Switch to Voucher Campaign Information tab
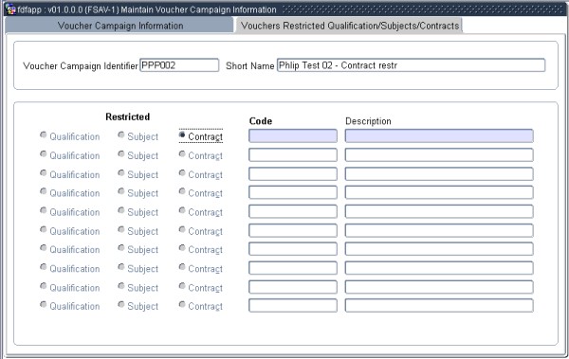This screenshot has height=359, width=569. 120,26
